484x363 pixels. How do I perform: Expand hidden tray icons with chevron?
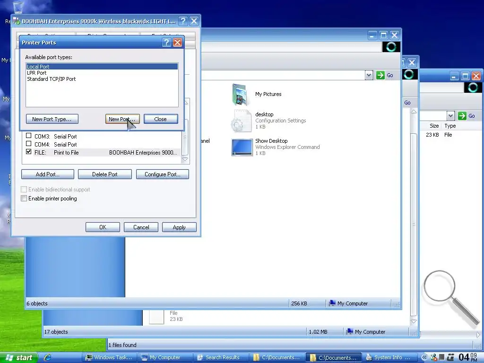[x=424, y=357]
